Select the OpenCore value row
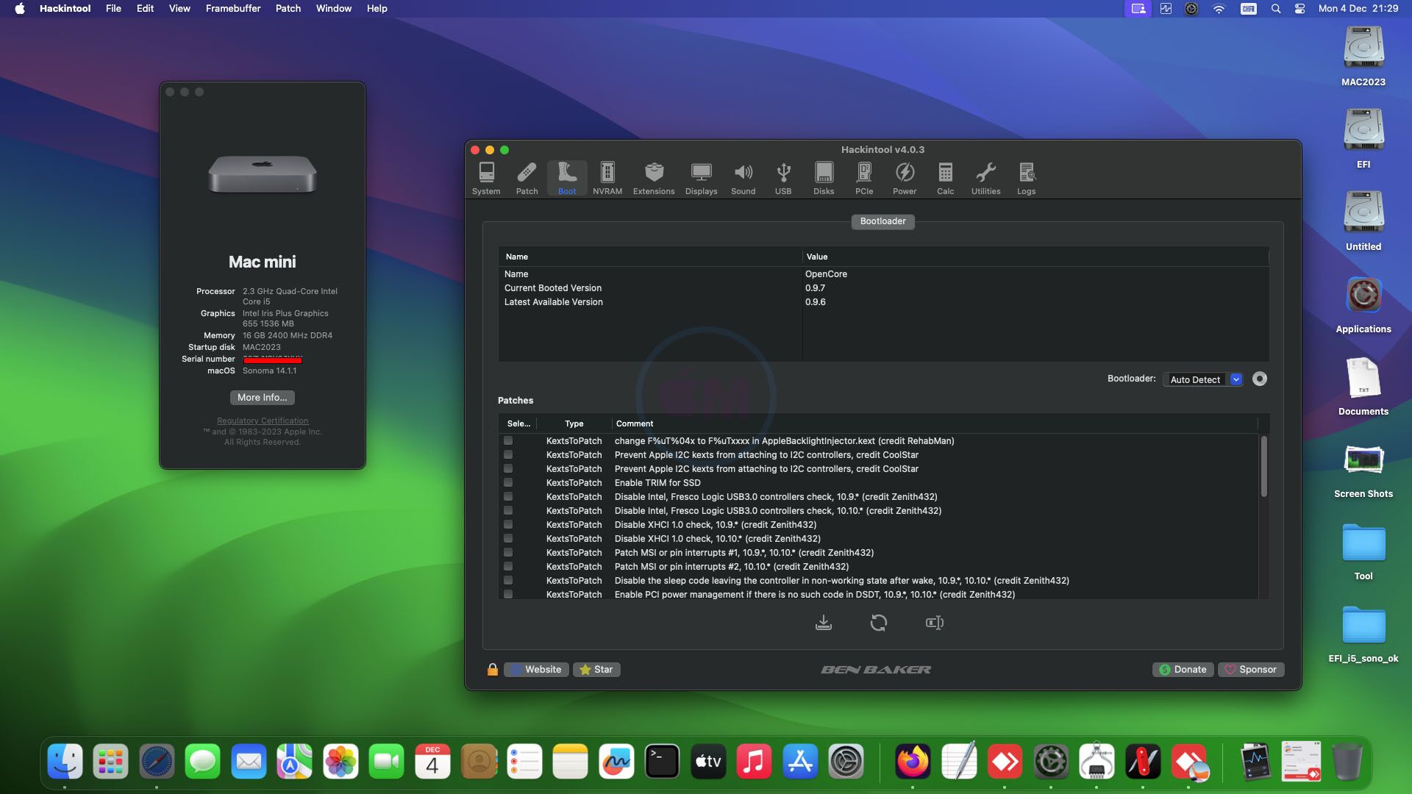Image resolution: width=1412 pixels, height=794 pixels. click(x=883, y=274)
